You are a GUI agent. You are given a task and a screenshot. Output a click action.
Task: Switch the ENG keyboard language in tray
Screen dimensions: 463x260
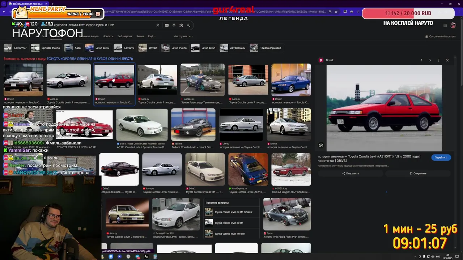(438, 257)
